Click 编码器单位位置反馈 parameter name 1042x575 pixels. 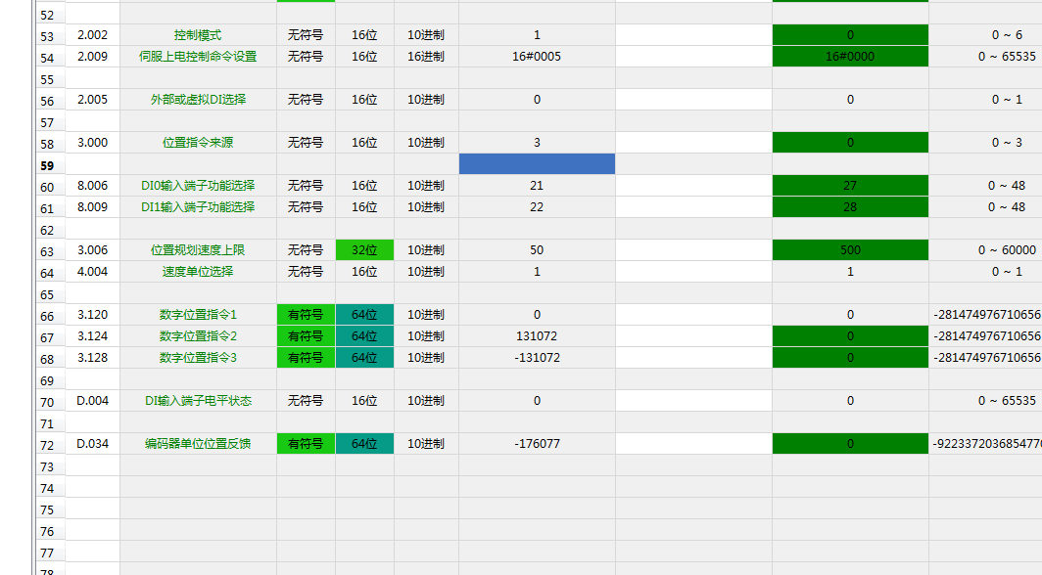click(198, 444)
